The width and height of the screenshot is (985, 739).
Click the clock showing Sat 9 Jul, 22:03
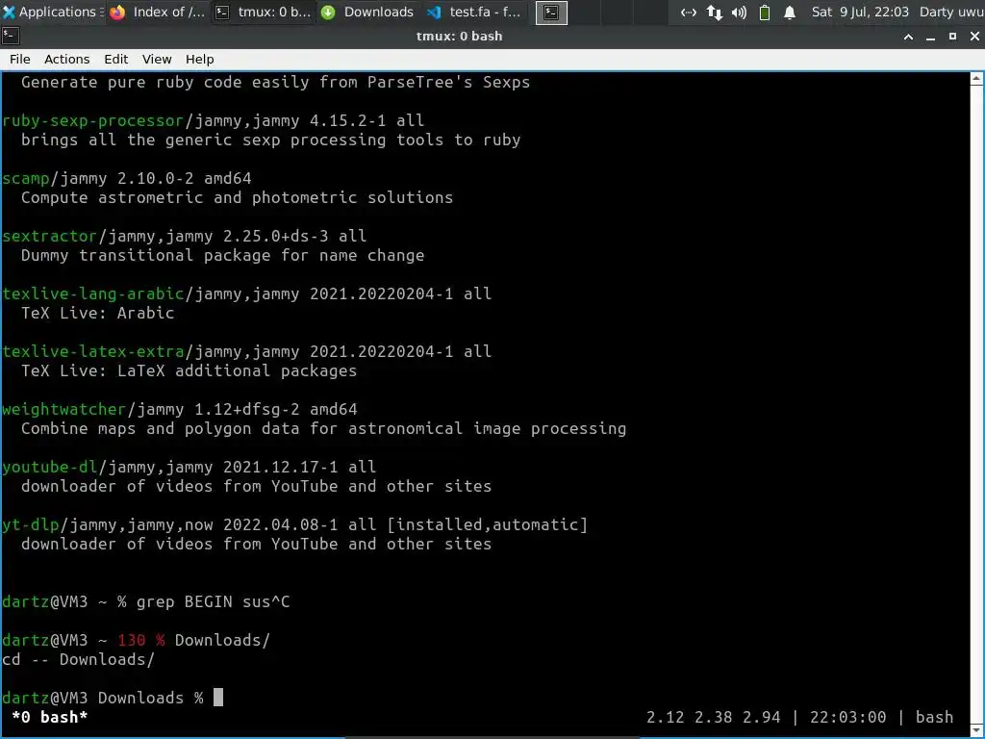pyautogui.click(x=859, y=12)
